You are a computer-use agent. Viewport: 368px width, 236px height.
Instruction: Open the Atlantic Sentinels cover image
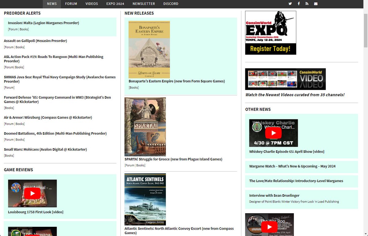click(145, 199)
